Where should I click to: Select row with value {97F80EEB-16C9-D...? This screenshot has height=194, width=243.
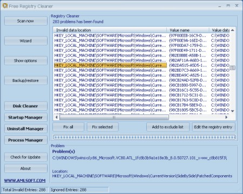point(142,36)
